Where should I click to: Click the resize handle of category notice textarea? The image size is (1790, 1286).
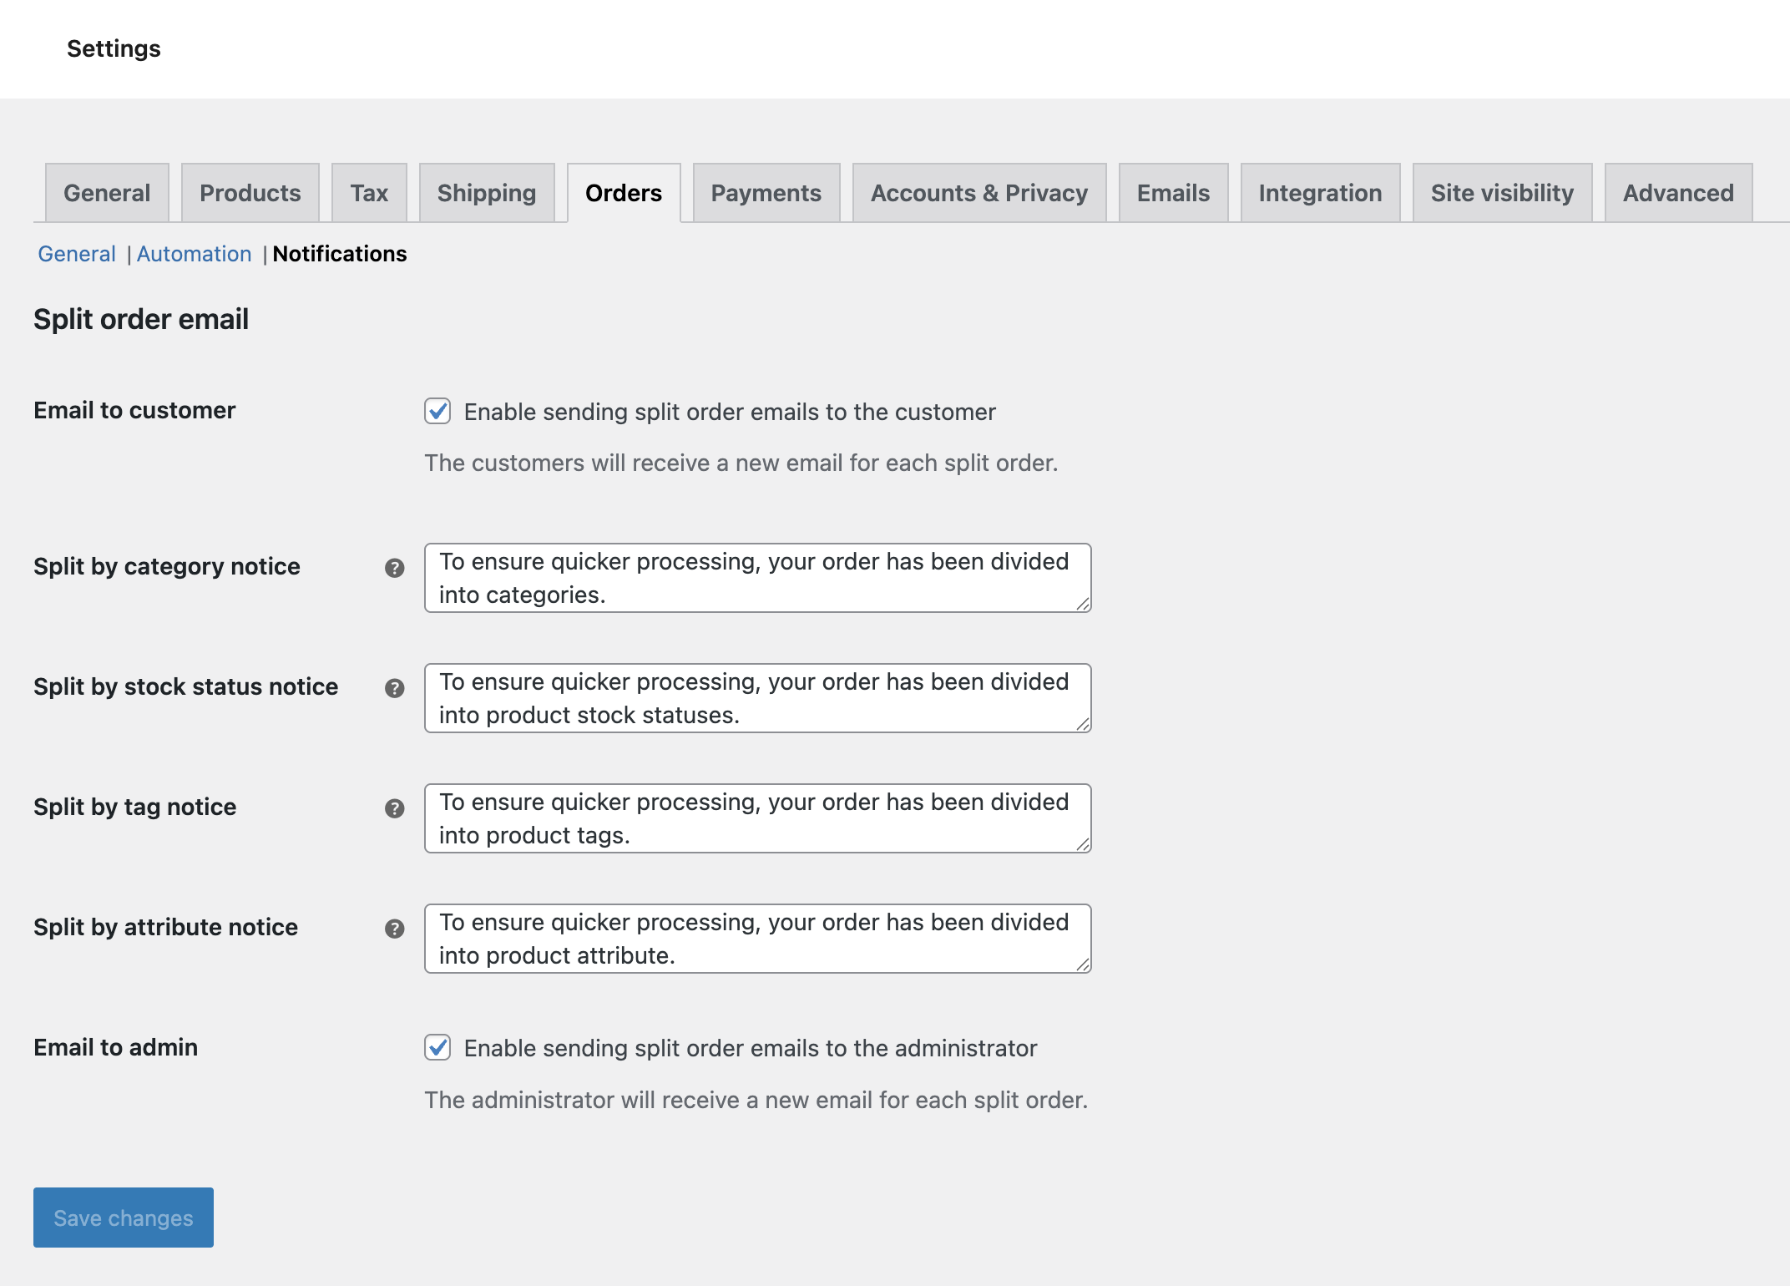coord(1083,604)
